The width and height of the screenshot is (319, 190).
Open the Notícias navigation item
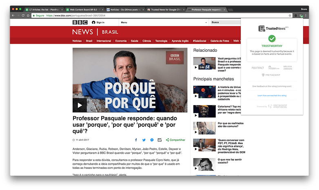pyautogui.click(x=77, y=41)
